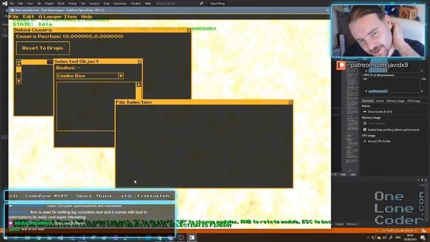Open Visual Studio Edit menu
This screenshot has height=242, width=430.
(x=21, y=3)
